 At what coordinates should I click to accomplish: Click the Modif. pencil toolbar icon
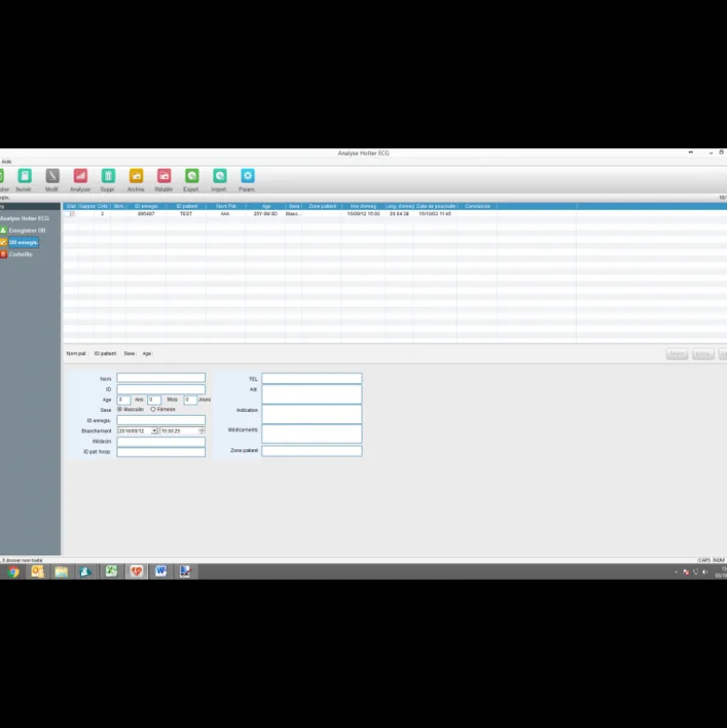(x=52, y=176)
